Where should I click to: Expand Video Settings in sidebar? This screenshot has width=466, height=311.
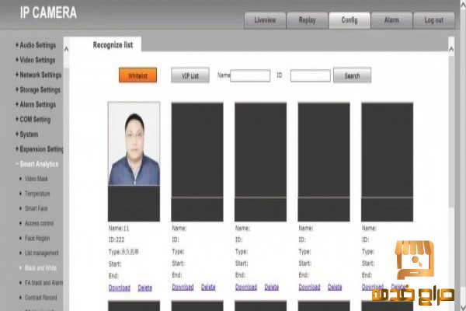point(36,60)
